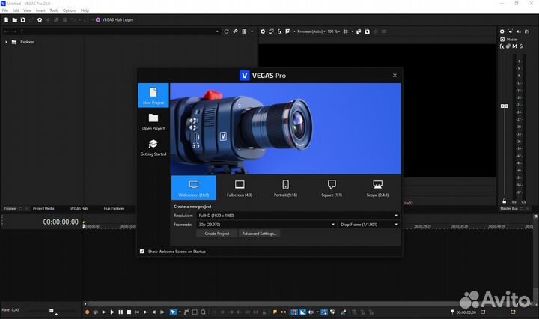This screenshot has width=539, height=319.
Task: Close the VEGAS Pro welcome dialog
Action: pos(395,76)
